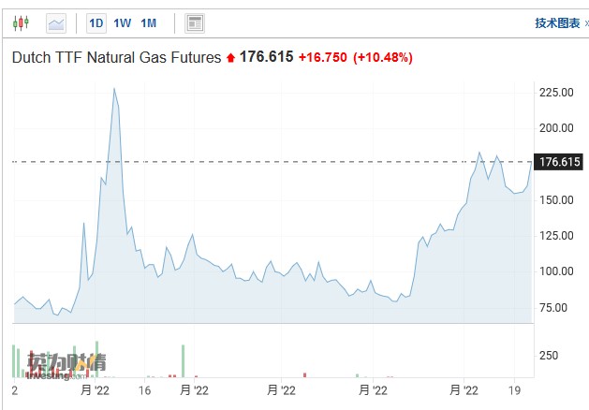
Task: Click the 176.615 price tag on the axis
Action: coord(561,162)
